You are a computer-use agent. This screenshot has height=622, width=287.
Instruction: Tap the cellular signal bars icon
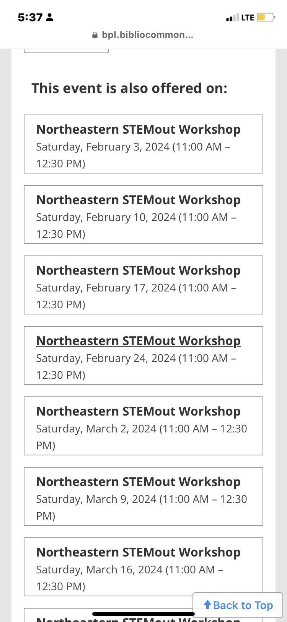click(232, 18)
